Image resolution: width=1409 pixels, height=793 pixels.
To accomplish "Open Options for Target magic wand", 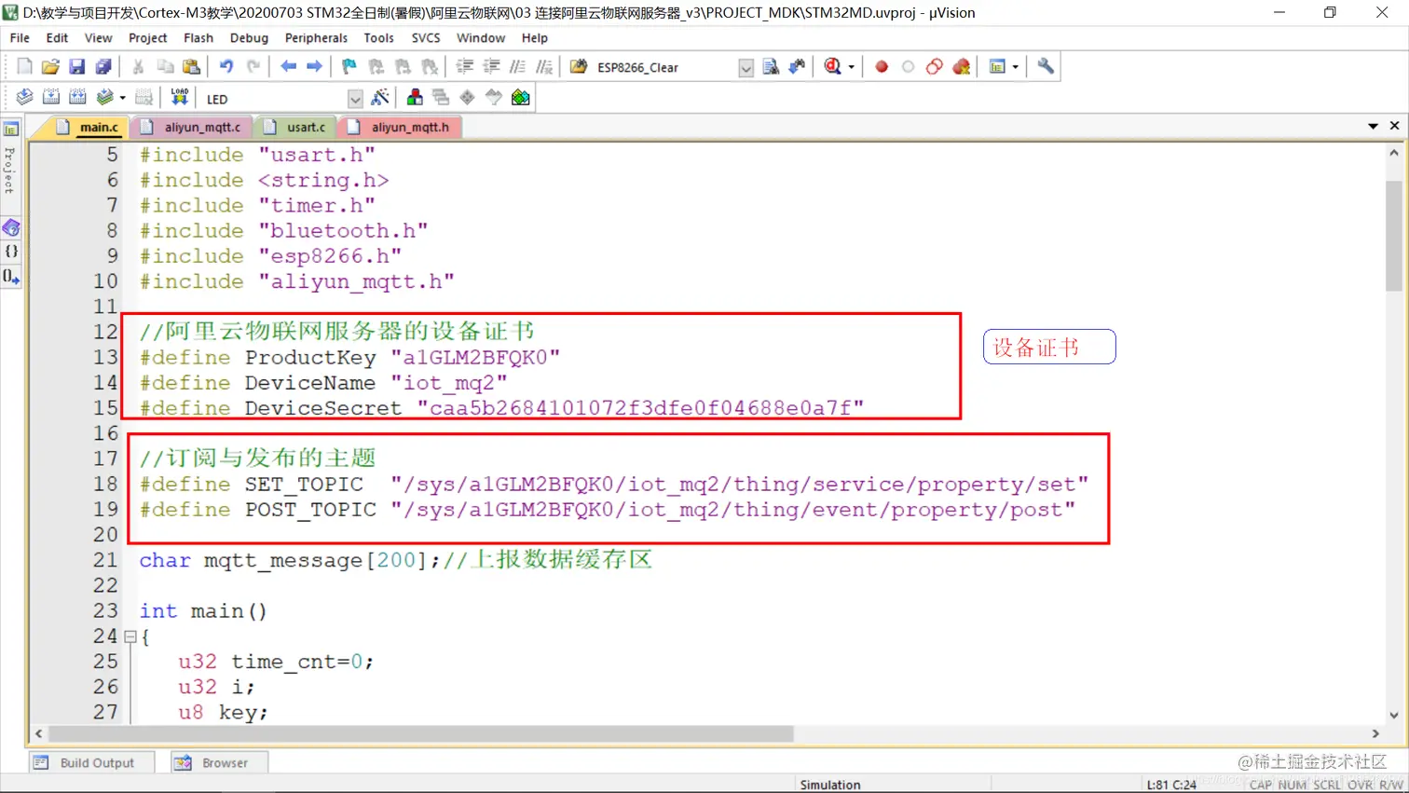I will 380,97.
